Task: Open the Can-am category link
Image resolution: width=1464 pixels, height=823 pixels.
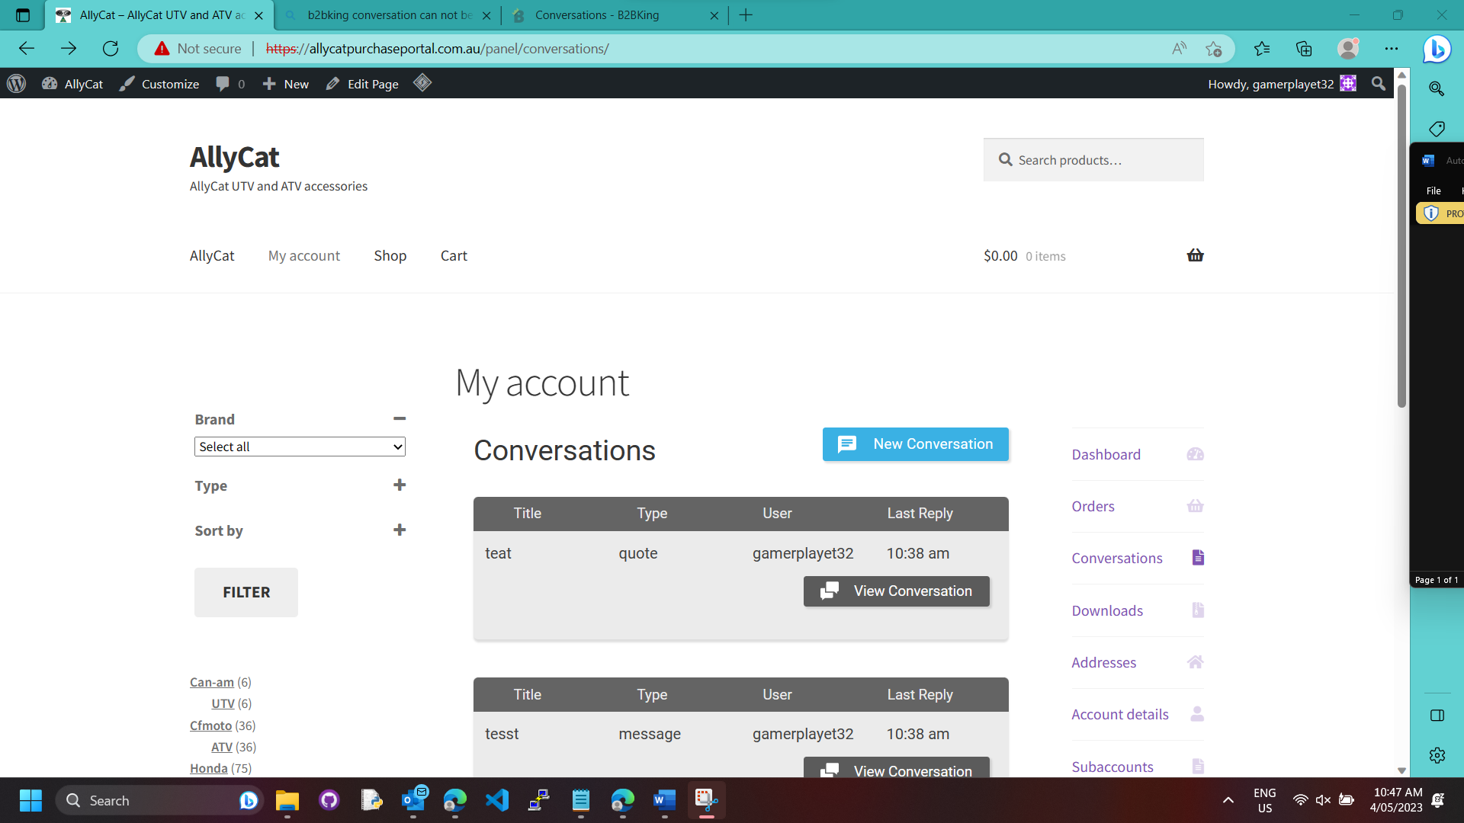Action: coord(211,683)
